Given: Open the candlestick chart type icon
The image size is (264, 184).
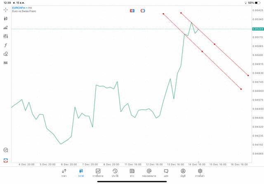Looking at the screenshot, I should [x=6, y=19].
